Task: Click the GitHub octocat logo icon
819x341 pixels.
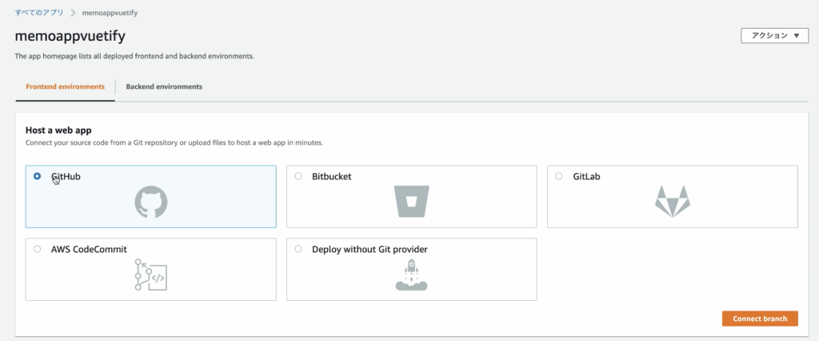Action: click(x=151, y=203)
